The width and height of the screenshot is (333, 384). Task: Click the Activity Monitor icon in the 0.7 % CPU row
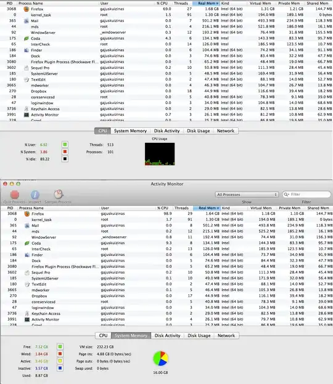click(27, 114)
